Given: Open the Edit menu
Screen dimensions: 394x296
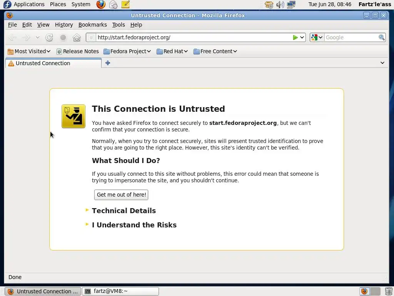Looking at the screenshot, I should 27,25.
